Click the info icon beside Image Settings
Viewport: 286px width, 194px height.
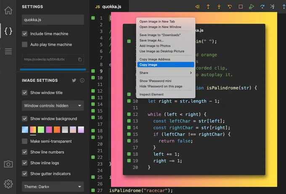(82, 80)
